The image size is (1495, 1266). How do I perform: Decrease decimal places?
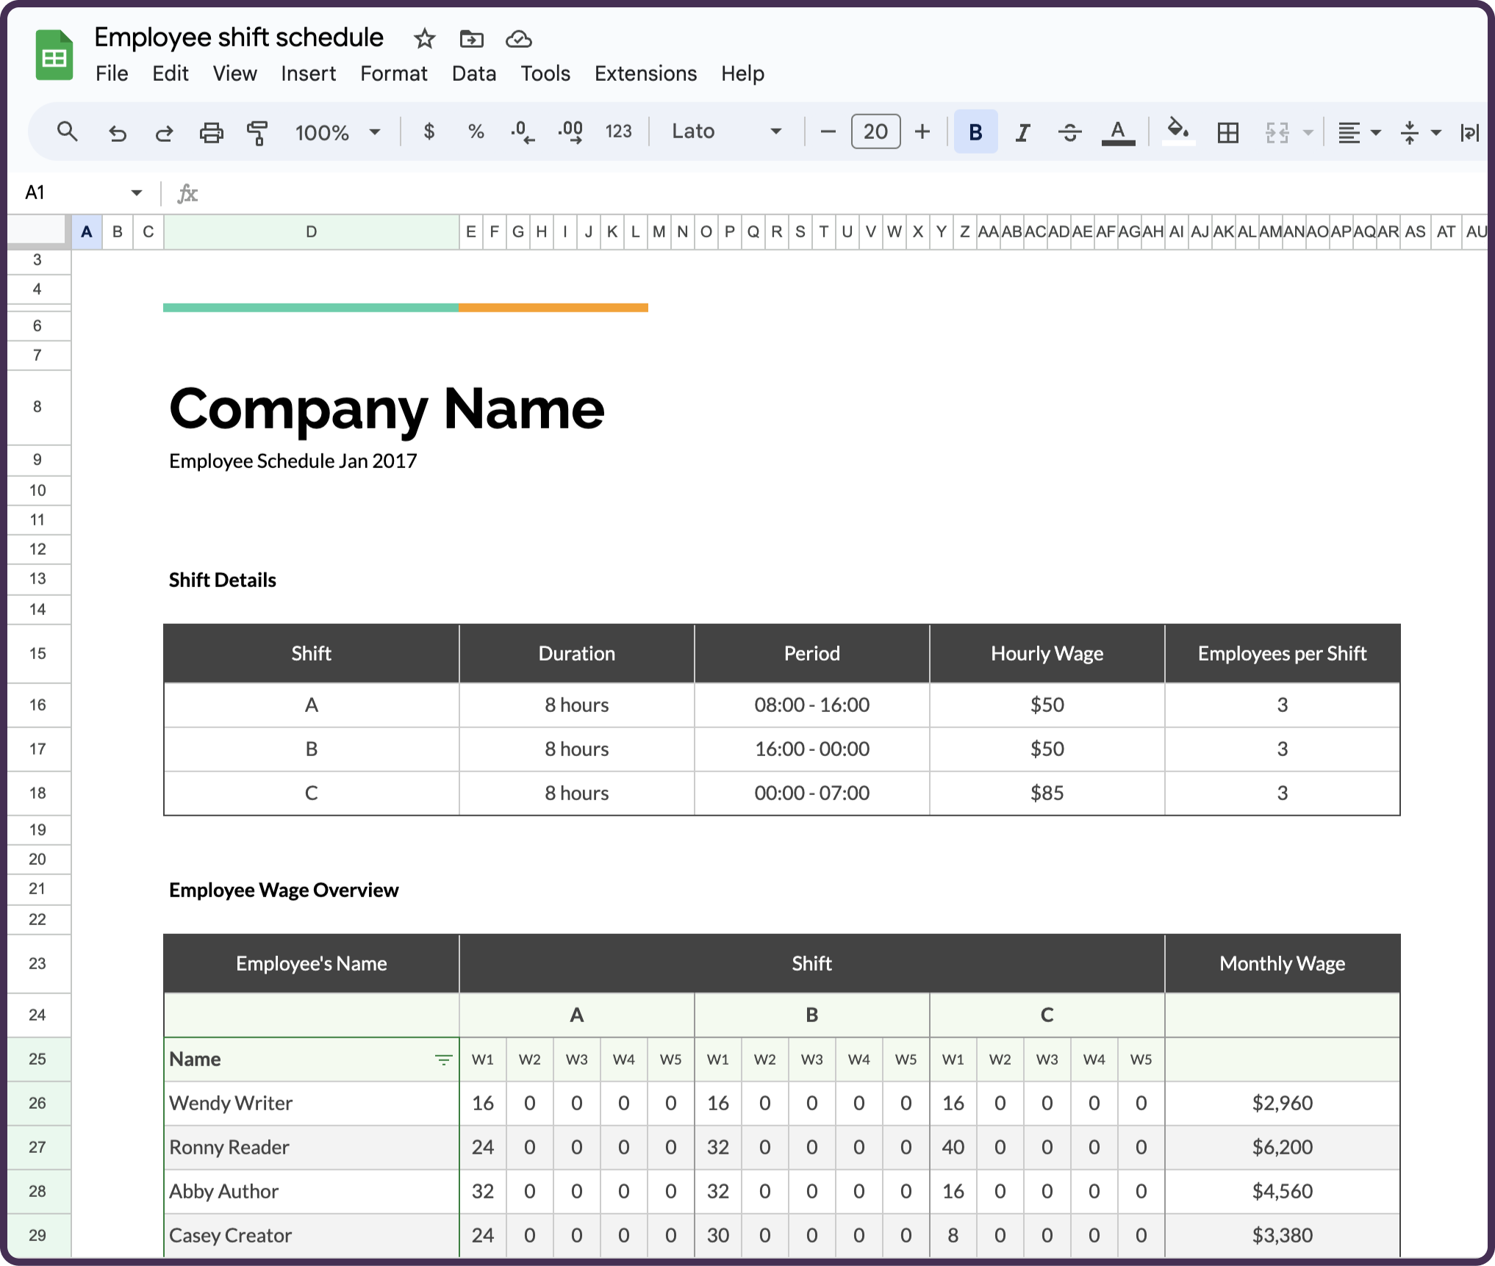[x=523, y=132]
